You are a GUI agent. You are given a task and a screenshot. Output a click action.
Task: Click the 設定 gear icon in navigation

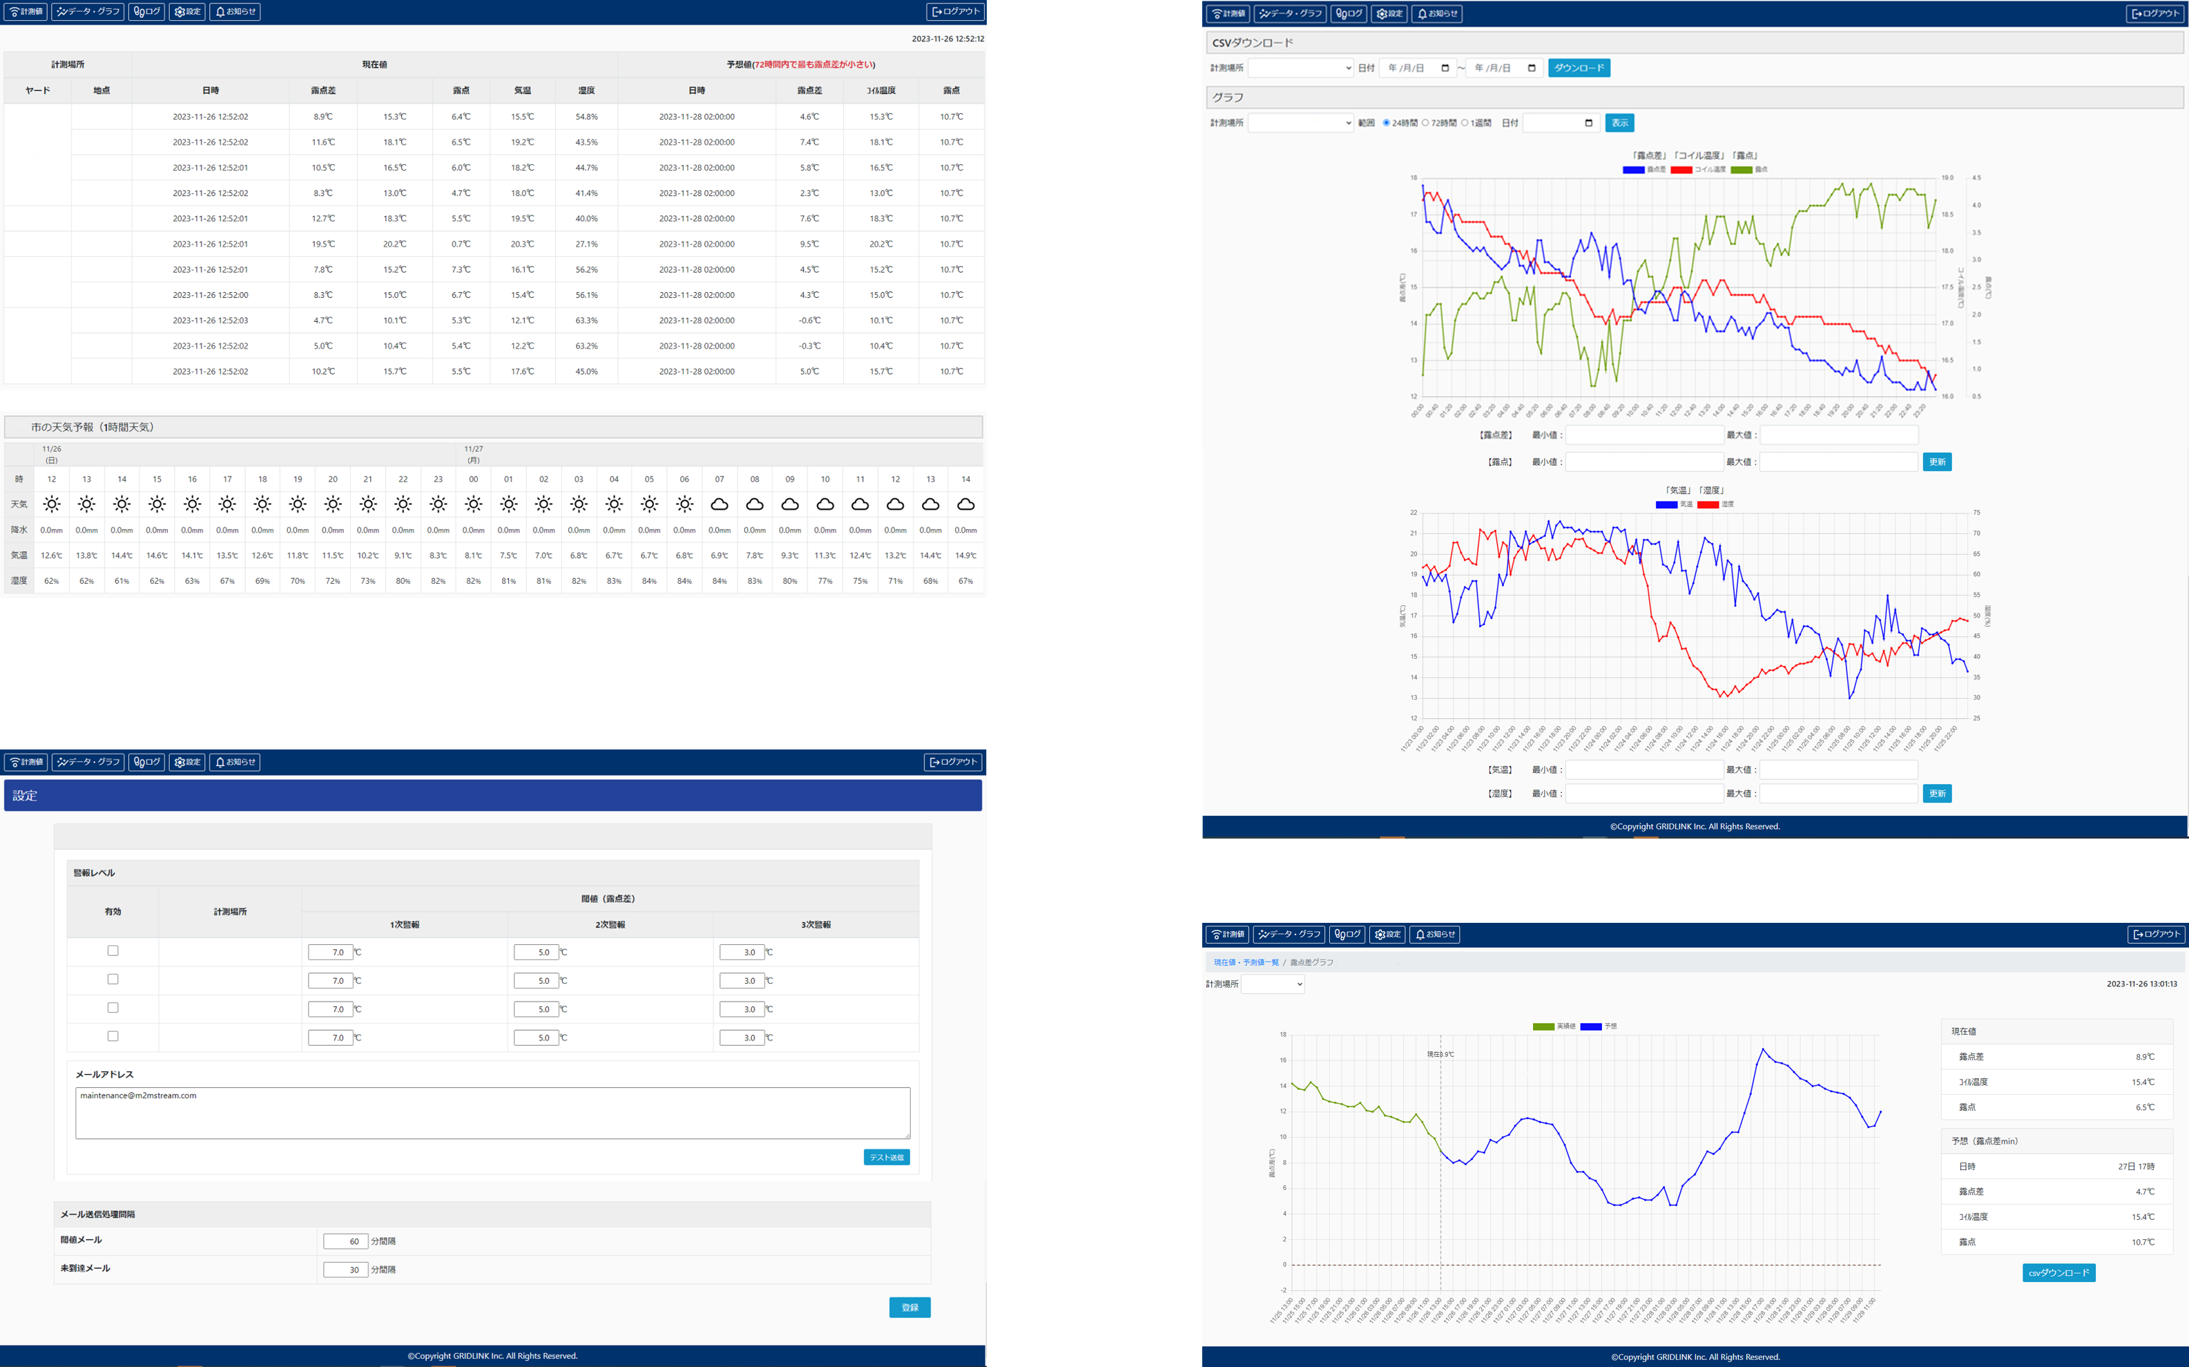[x=187, y=11]
